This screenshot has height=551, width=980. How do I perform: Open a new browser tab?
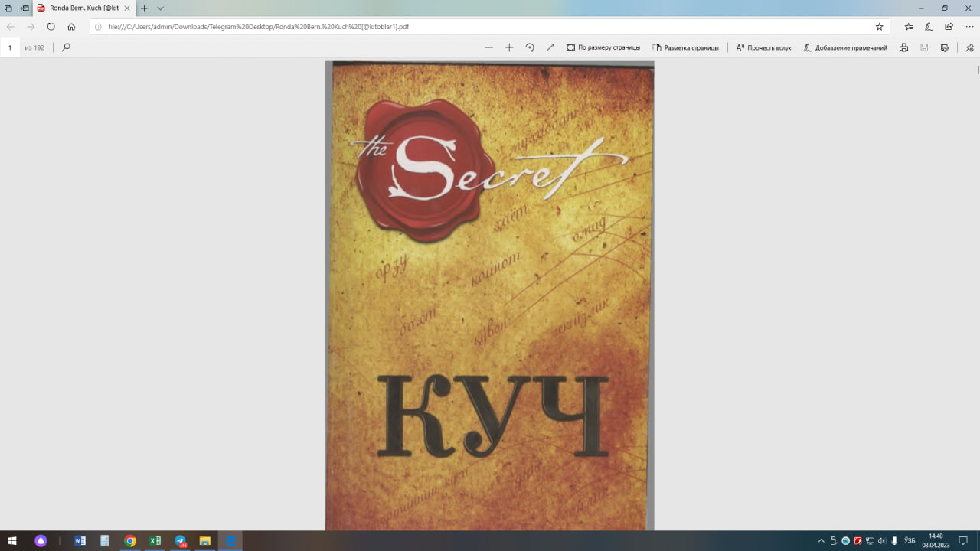pyautogui.click(x=144, y=8)
